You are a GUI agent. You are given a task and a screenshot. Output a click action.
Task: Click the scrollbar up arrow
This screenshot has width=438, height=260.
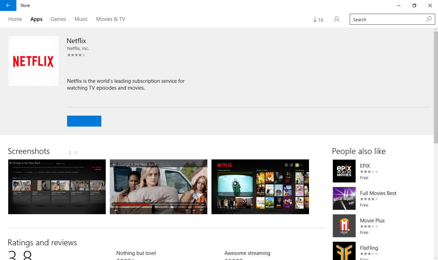pyautogui.click(x=436, y=29)
